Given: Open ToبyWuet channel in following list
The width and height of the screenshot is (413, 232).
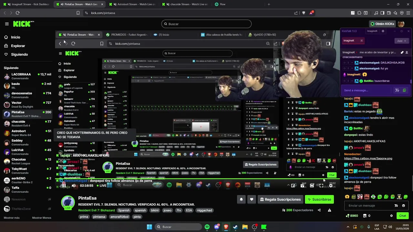Looking at the screenshot, I should (27, 170).
